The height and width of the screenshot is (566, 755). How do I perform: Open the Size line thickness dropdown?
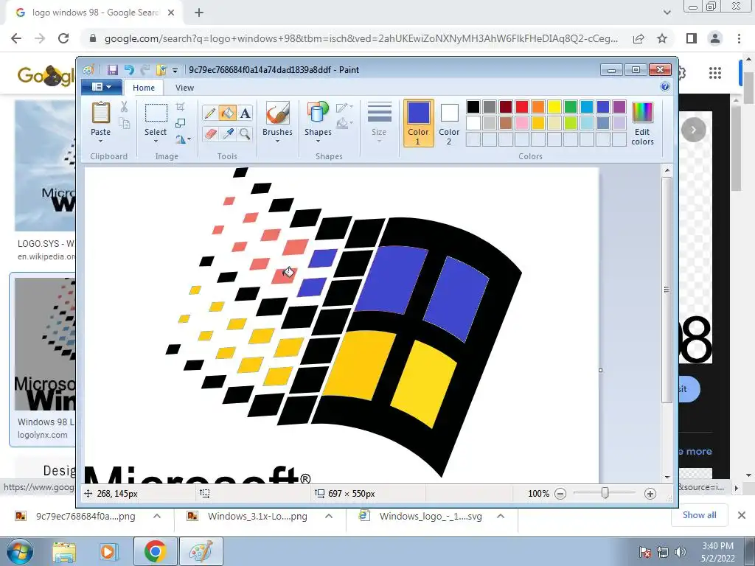tap(379, 122)
